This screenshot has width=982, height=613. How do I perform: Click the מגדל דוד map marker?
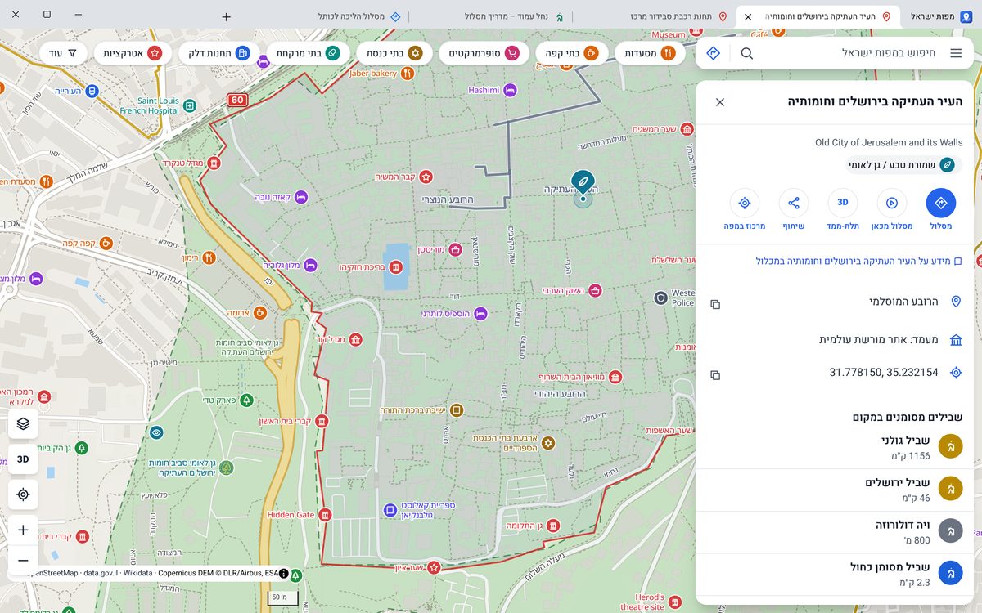(355, 339)
